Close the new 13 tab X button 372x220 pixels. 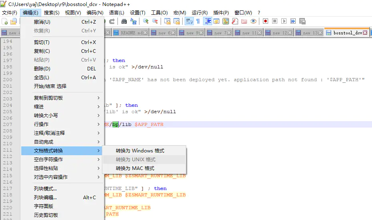320,33
